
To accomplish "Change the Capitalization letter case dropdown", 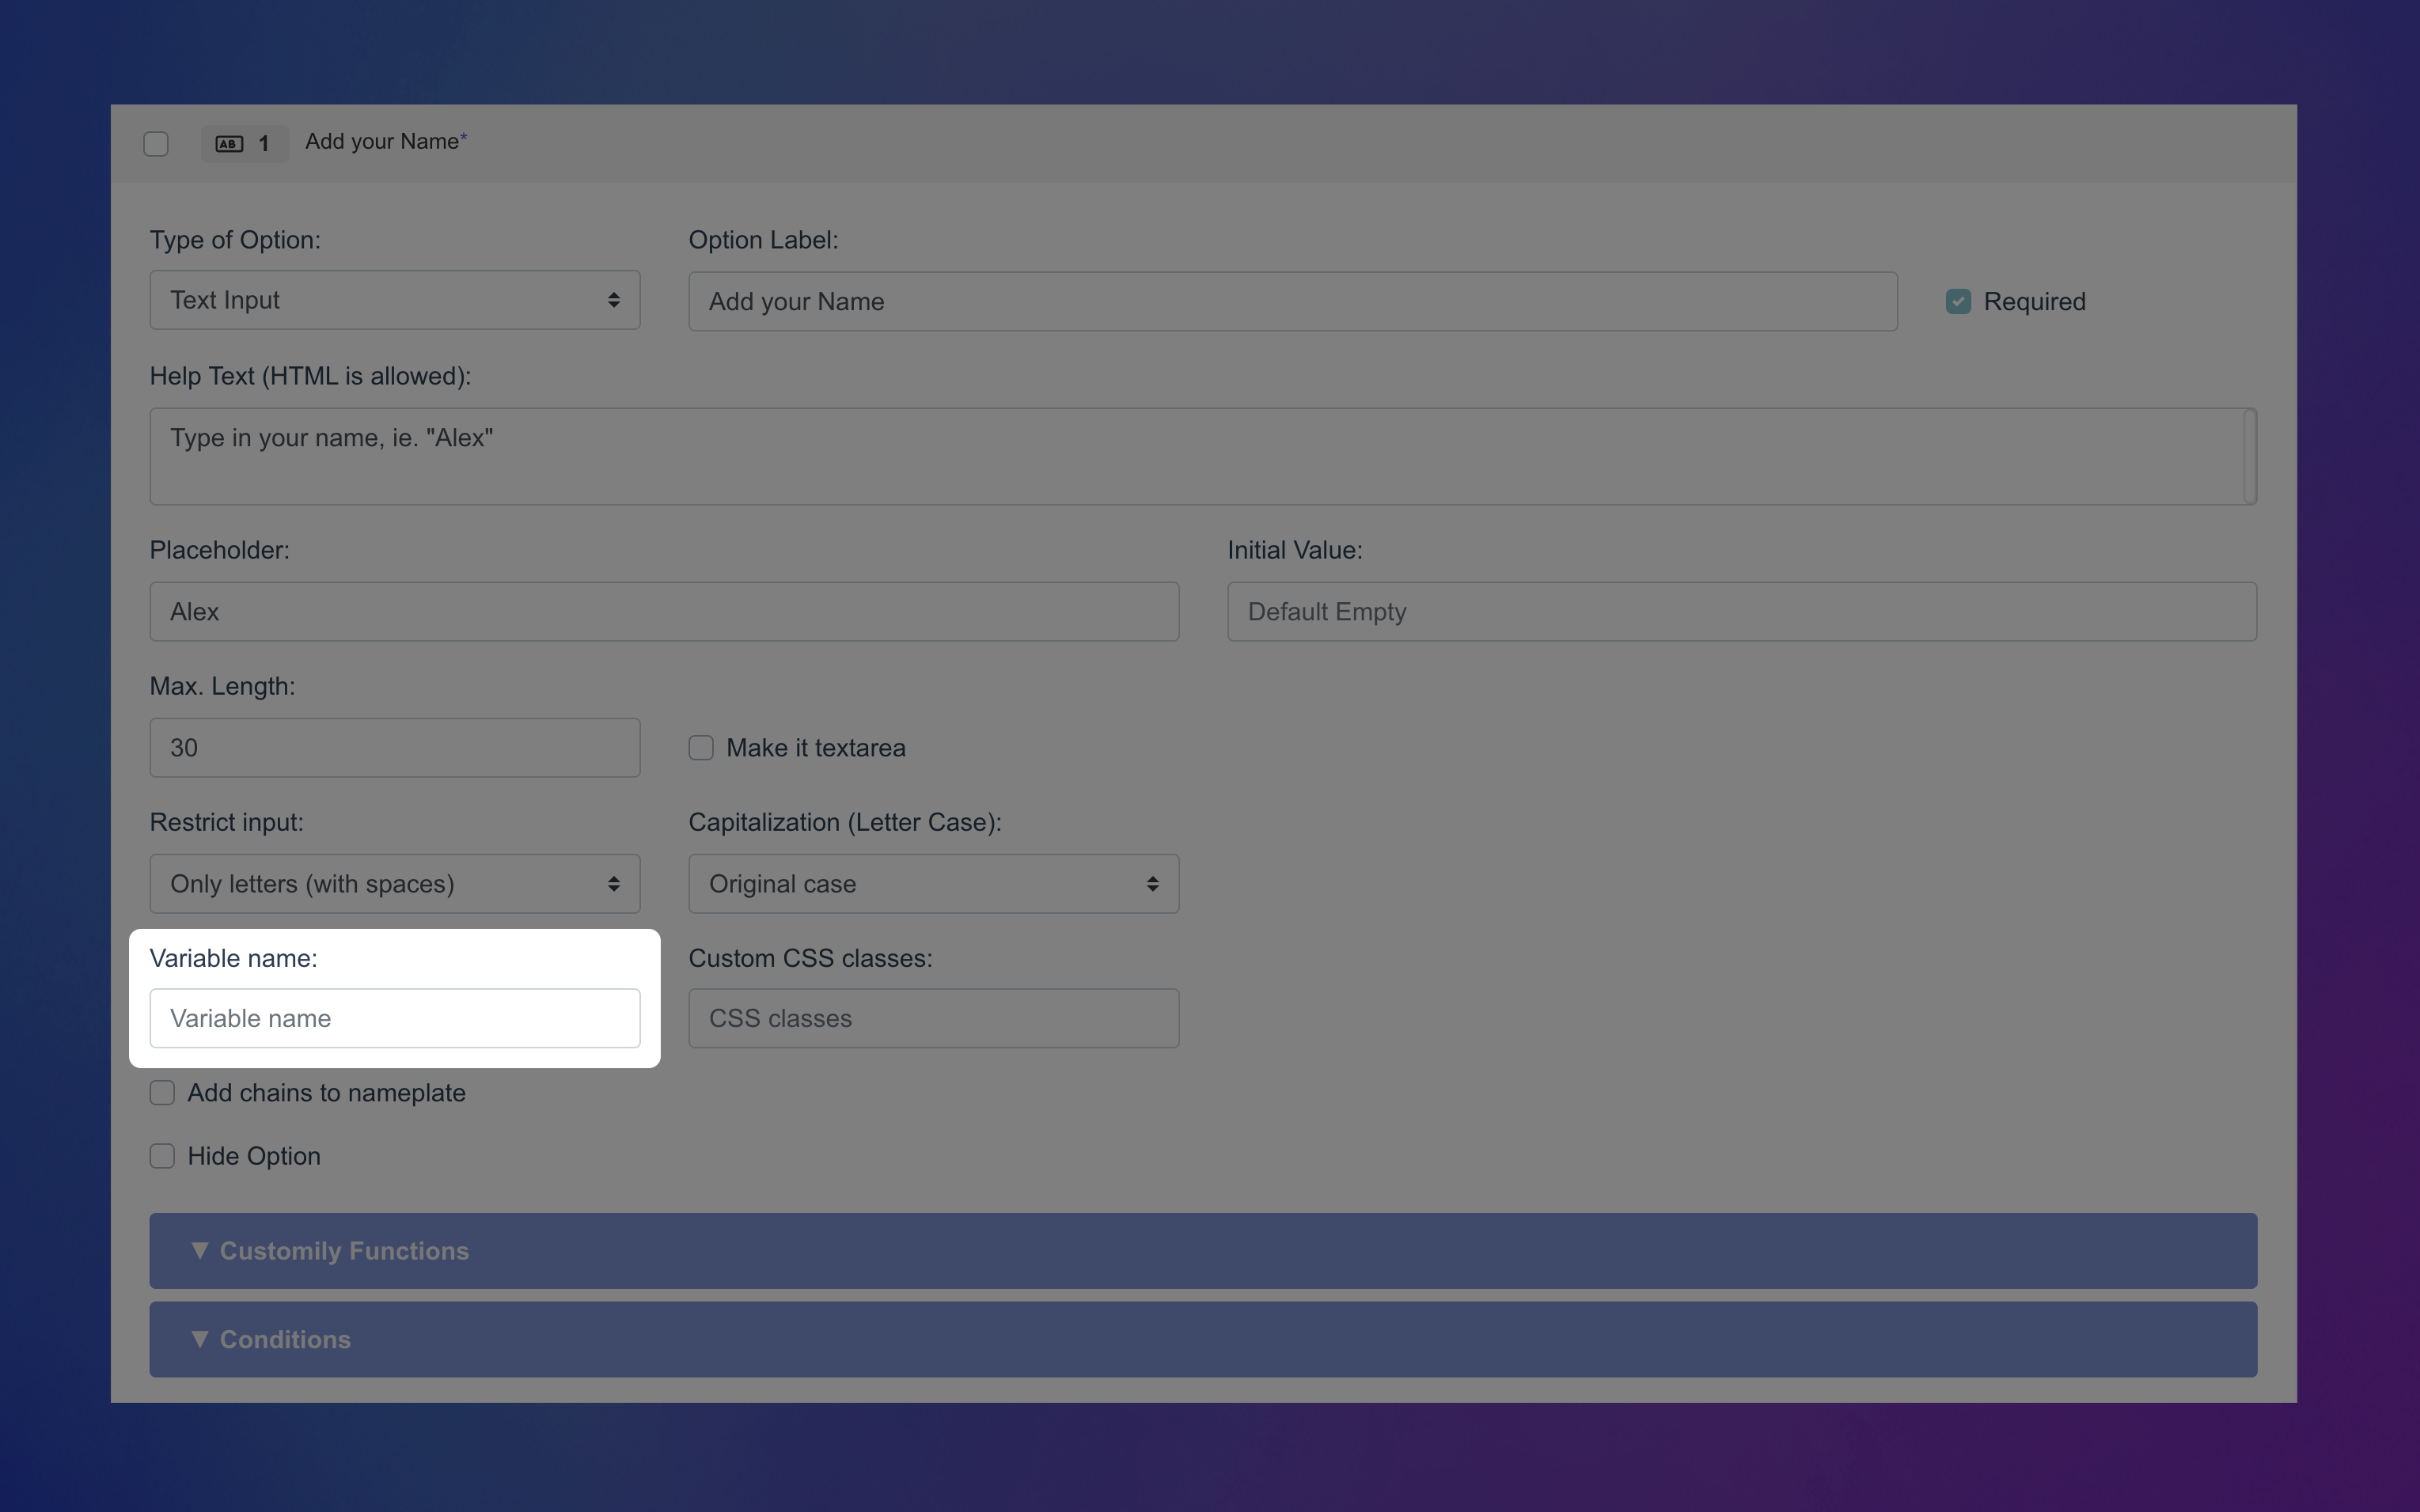I will 932,883.
